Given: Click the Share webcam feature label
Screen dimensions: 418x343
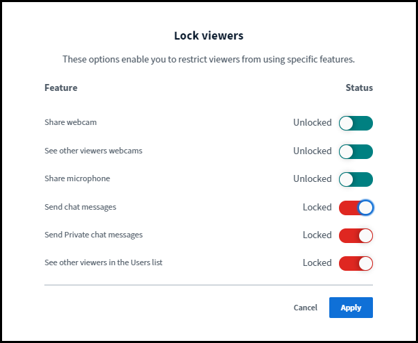Looking at the screenshot, I should click(71, 123).
